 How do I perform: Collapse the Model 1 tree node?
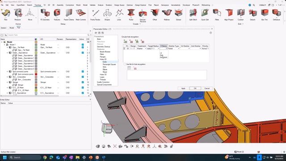[4, 45]
